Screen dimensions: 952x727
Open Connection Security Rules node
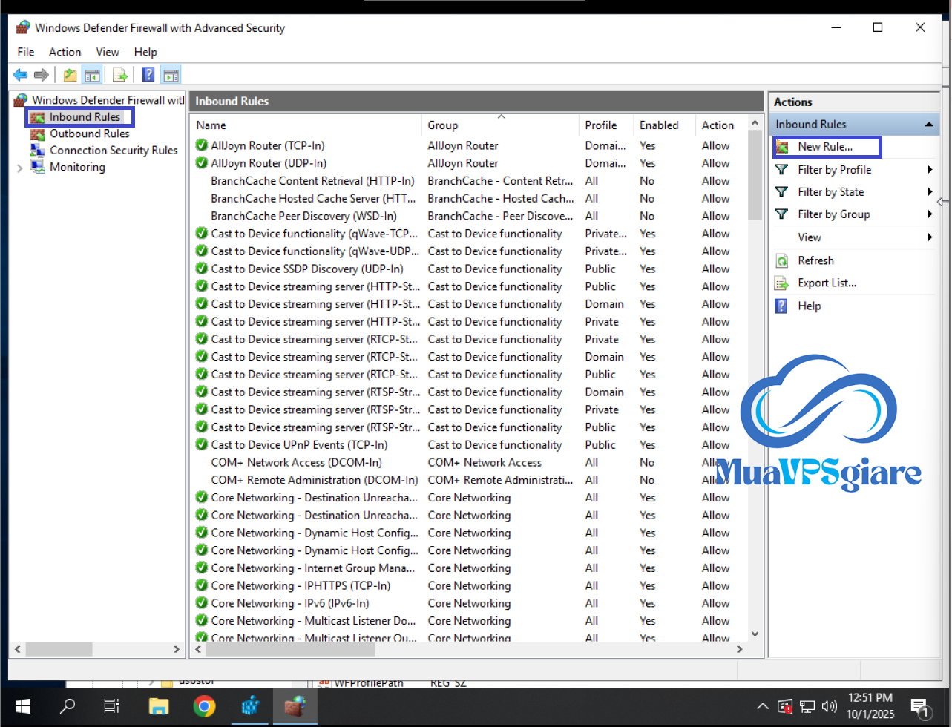coord(113,150)
